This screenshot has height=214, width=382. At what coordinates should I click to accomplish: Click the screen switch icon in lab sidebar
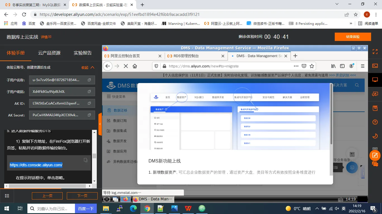click(x=375, y=94)
